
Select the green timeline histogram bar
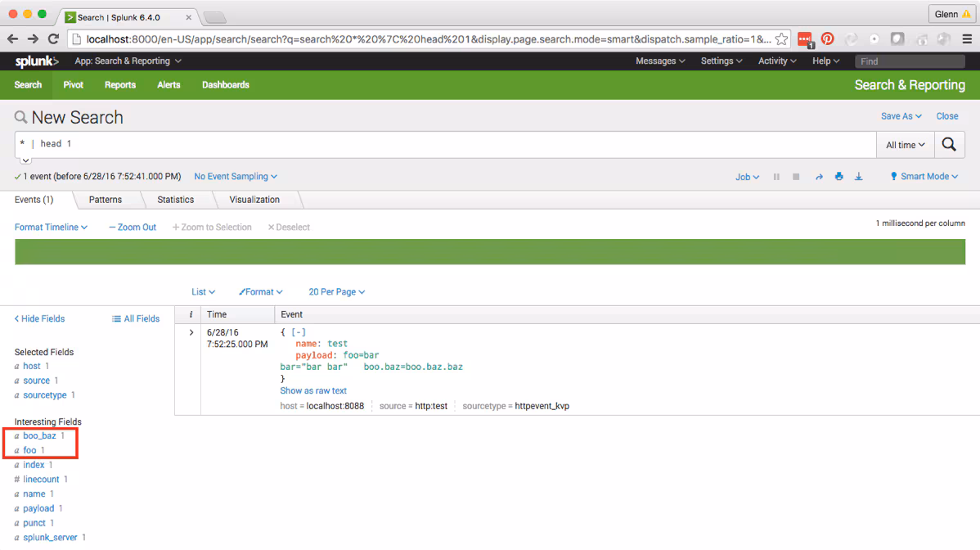click(x=489, y=253)
